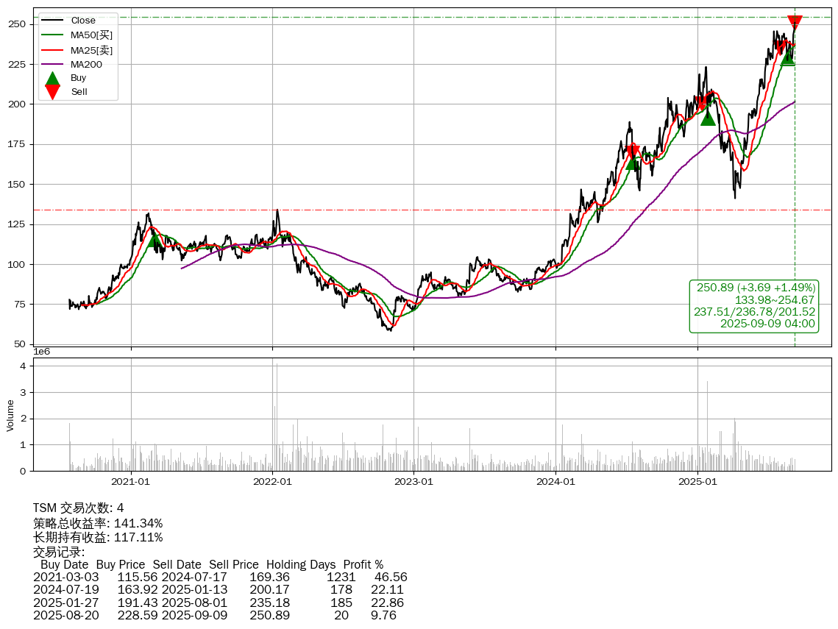
Task: Click the black Close line sample in legend
Action: click(52, 21)
